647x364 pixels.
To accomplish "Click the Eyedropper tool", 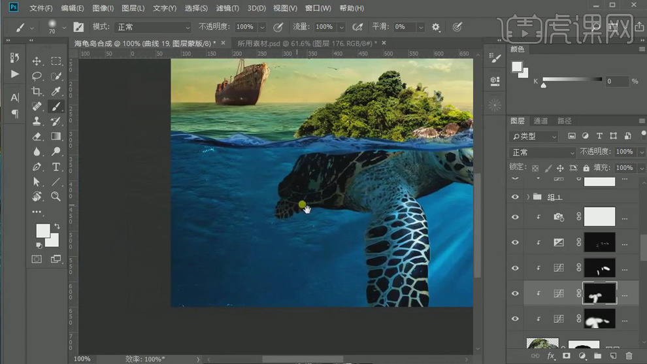I will 56,91.
